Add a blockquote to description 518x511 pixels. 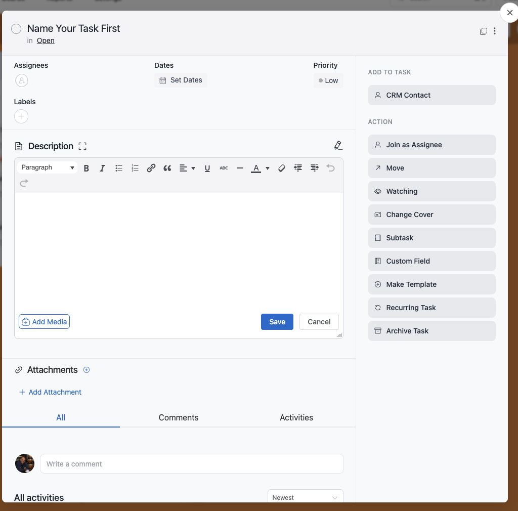(x=167, y=168)
